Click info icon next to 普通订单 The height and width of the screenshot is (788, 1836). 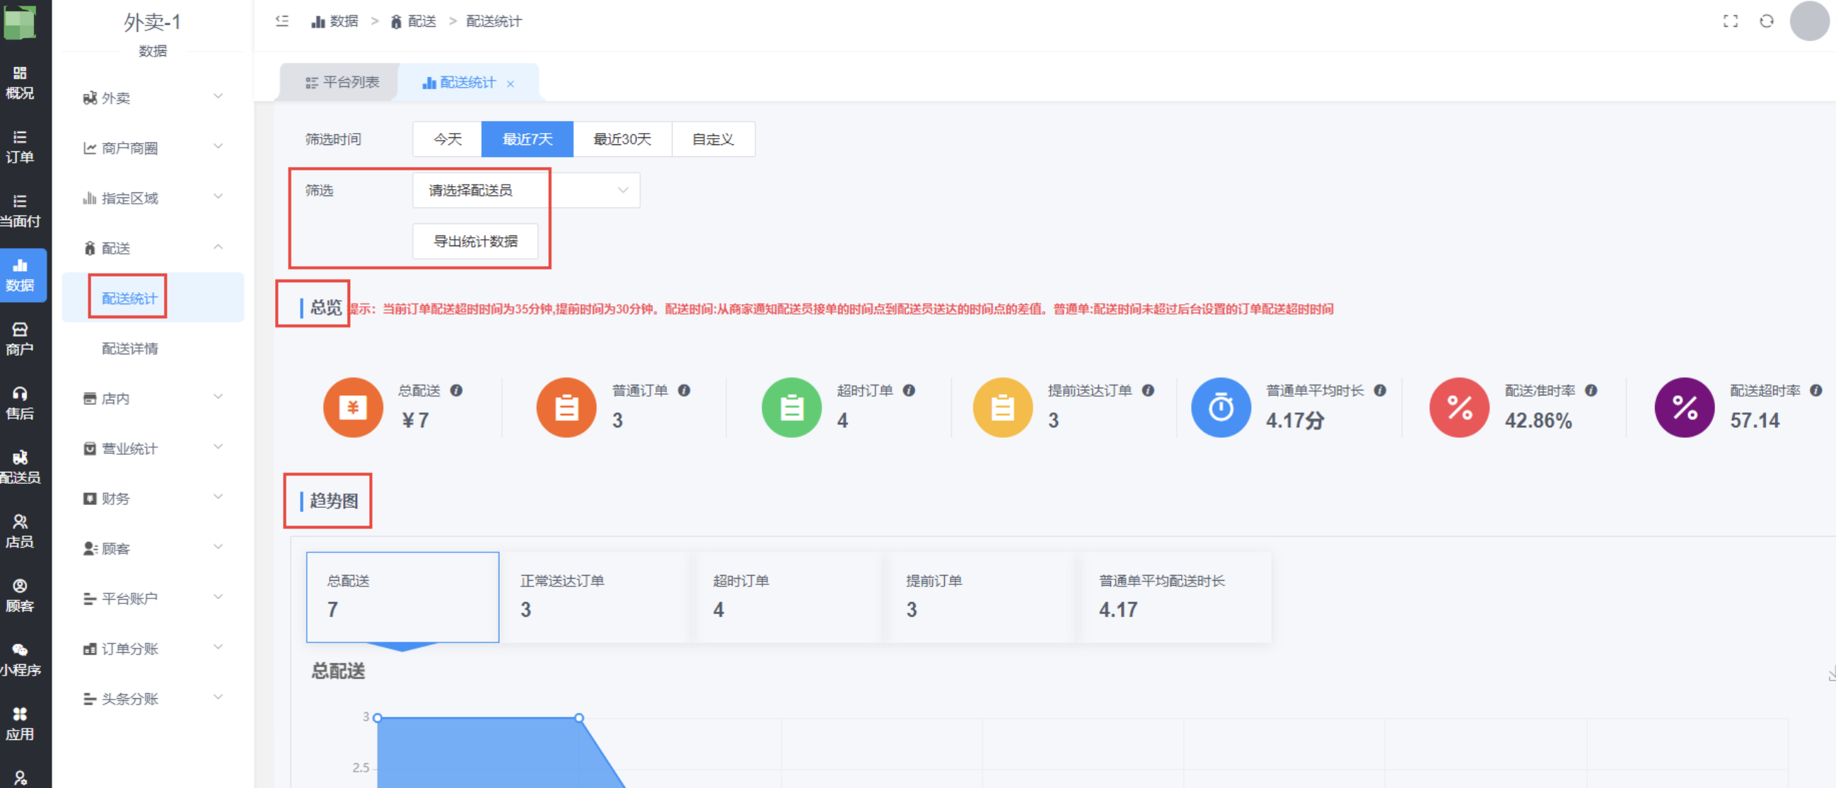click(x=683, y=390)
